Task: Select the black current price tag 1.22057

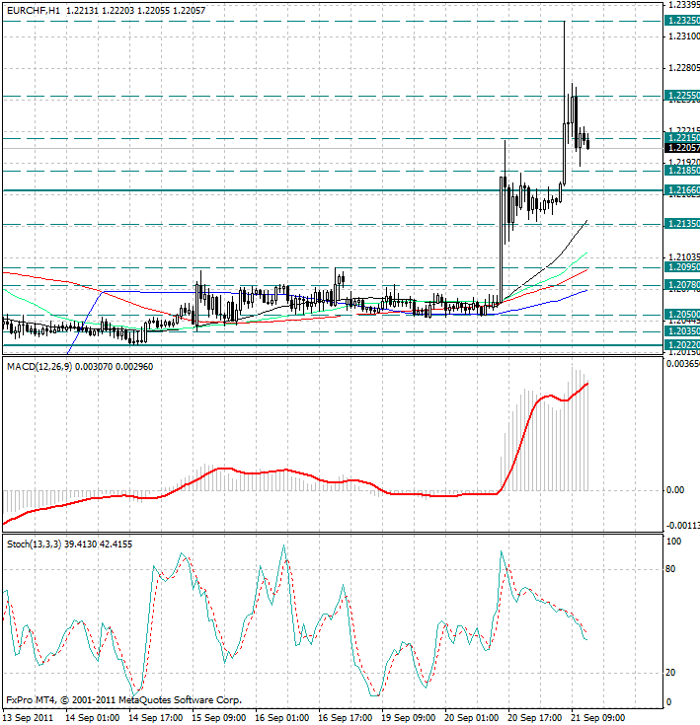Action: [x=683, y=147]
